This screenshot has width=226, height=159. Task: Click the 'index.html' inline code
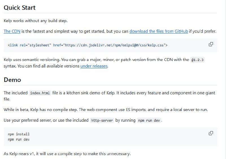[40, 93]
